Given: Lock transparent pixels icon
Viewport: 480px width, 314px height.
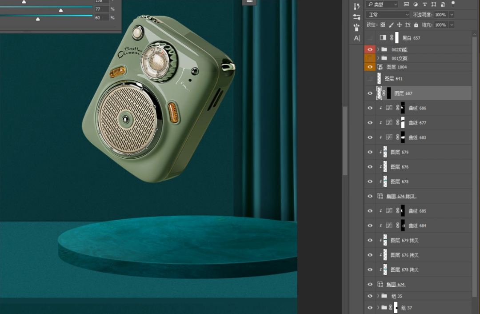Looking at the screenshot, I should pos(383,25).
